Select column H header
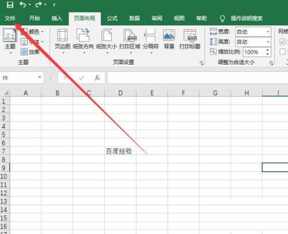Viewport: 288px width, 234px height. click(247, 93)
